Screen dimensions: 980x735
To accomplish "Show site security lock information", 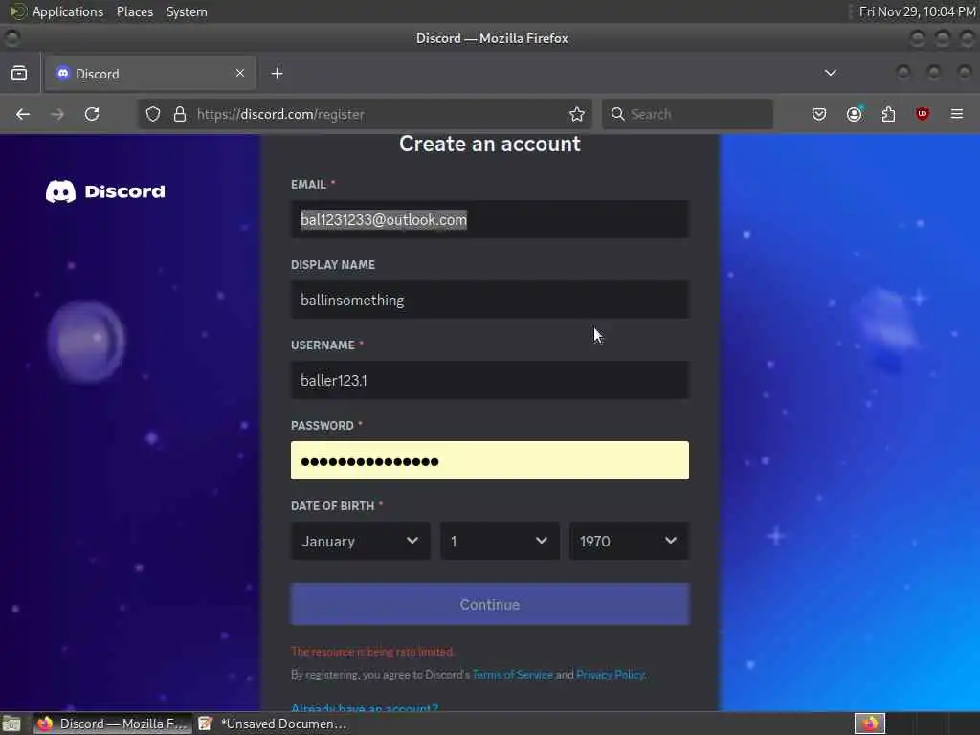I will click(180, 115).
